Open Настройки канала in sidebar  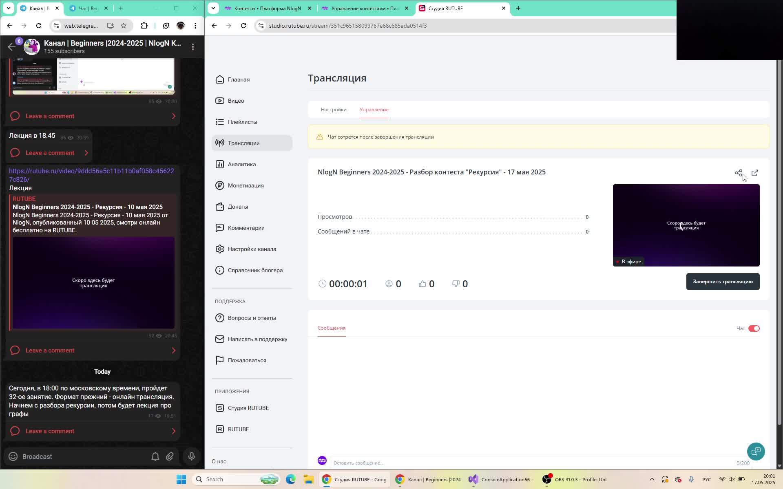click(246, 249)
